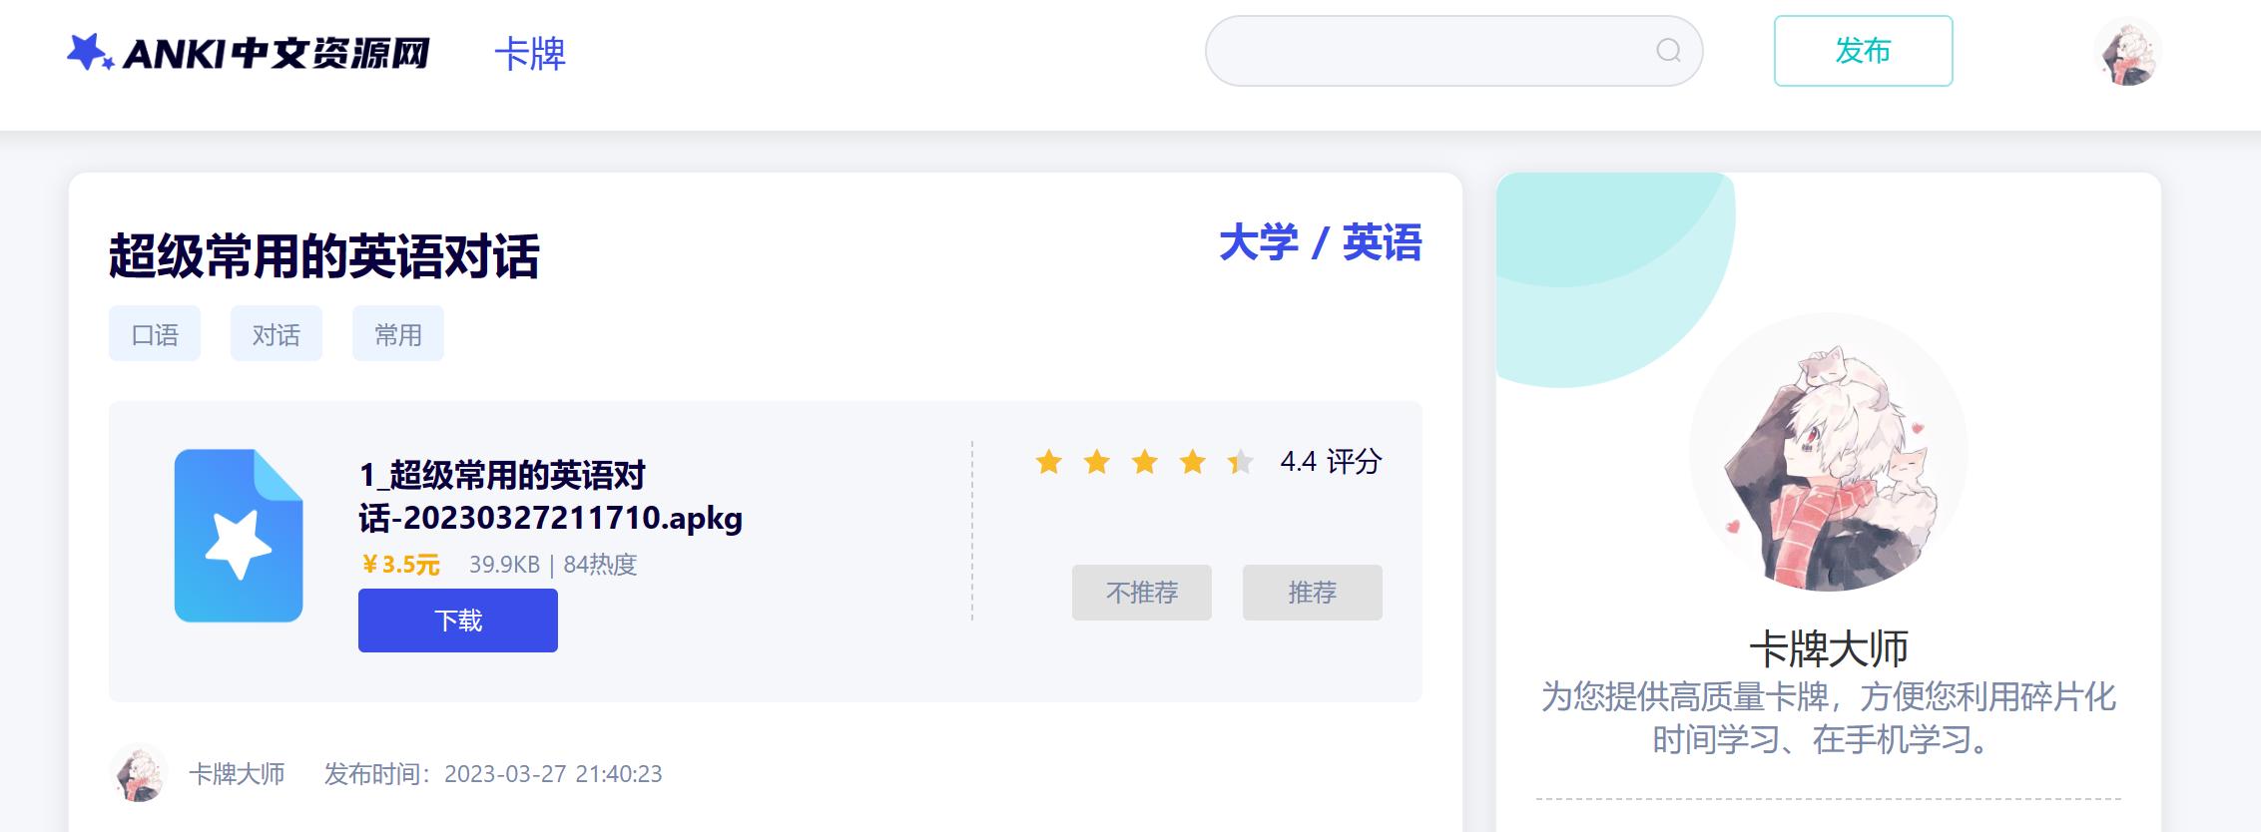Click the 不推荐 voting option
The width and height of the screenshot is (2261, 832).
pos(1141,593)
